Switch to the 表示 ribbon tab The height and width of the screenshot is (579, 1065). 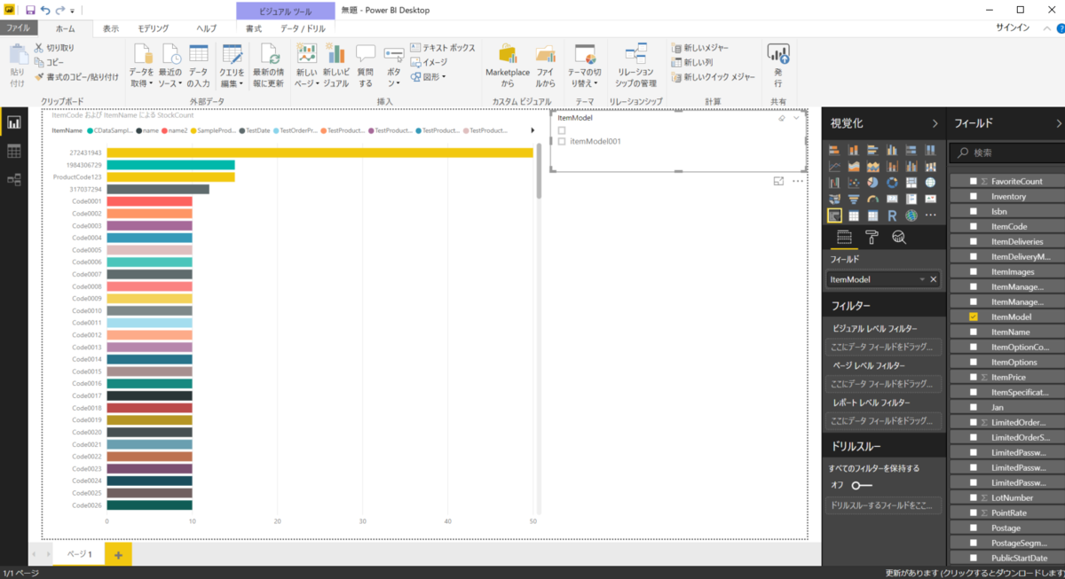click(x=110, y=27)
